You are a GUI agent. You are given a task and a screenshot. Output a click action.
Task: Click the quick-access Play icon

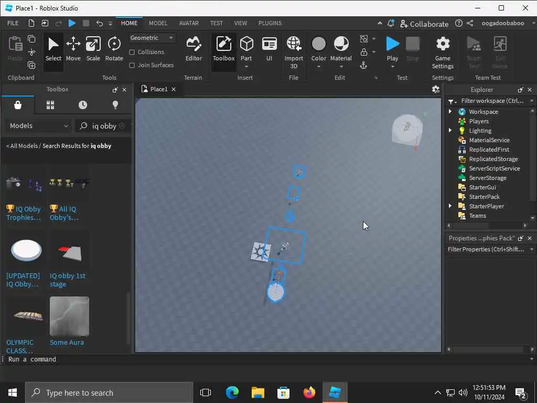(x=72, y=23)
